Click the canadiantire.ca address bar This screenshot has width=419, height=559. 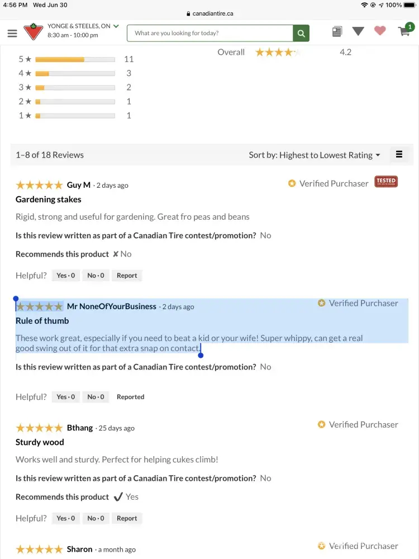click(x=209, y=13)
